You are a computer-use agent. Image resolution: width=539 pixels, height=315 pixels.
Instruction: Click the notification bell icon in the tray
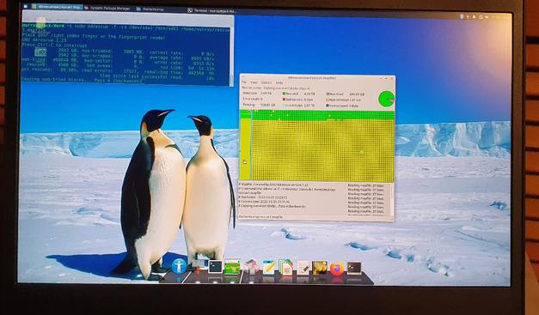474,17
